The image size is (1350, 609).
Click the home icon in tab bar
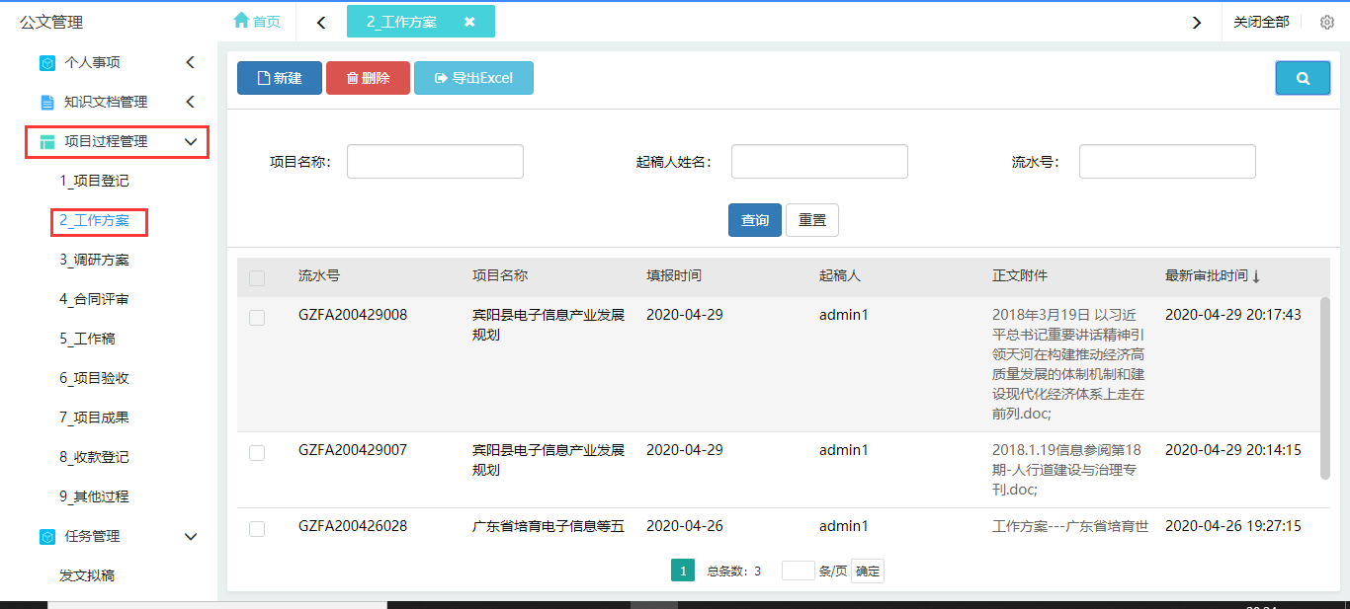click(241, 21)
